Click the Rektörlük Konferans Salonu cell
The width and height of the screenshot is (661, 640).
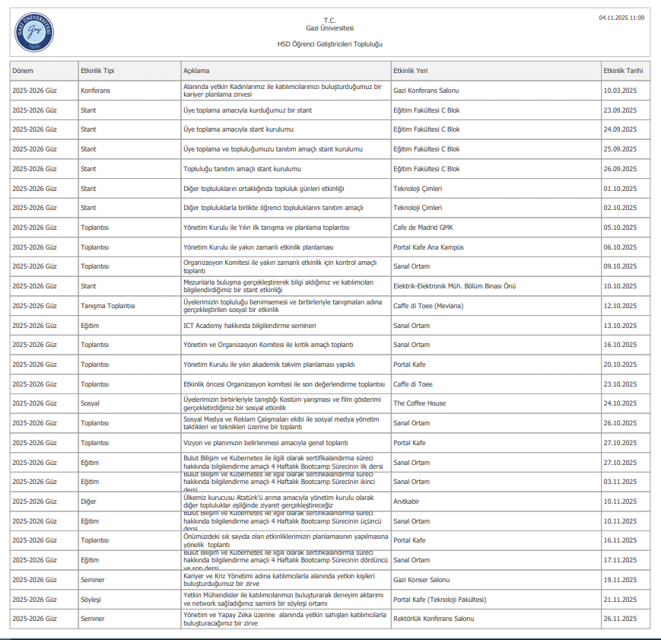(434, 619)
